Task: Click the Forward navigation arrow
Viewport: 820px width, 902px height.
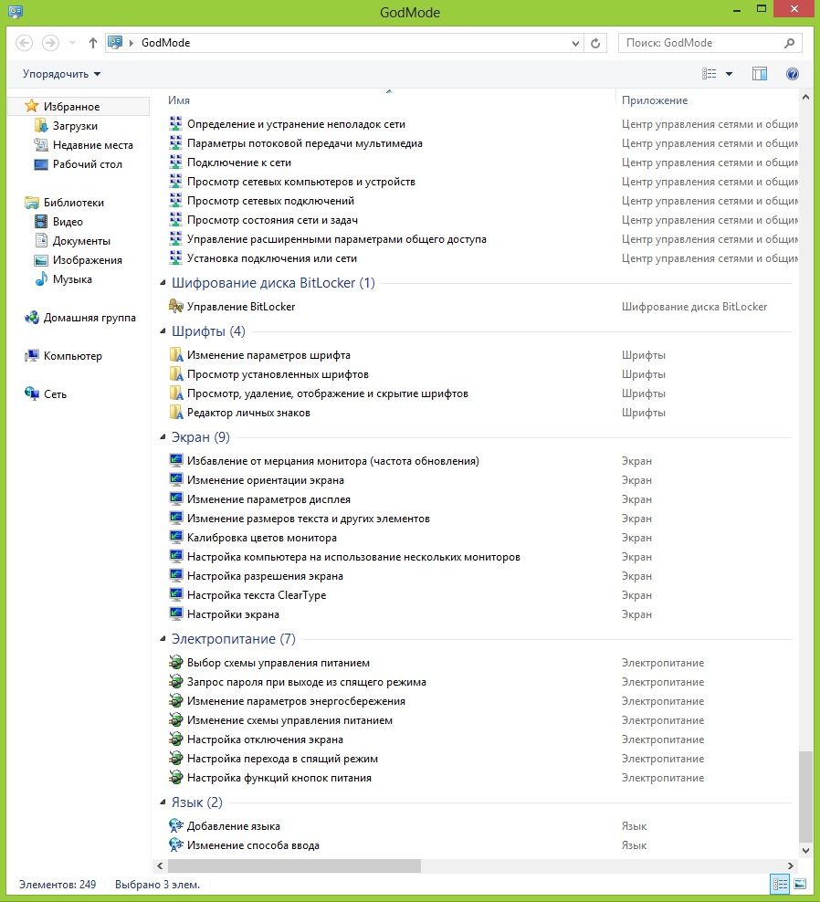Action: pos(50,43)
